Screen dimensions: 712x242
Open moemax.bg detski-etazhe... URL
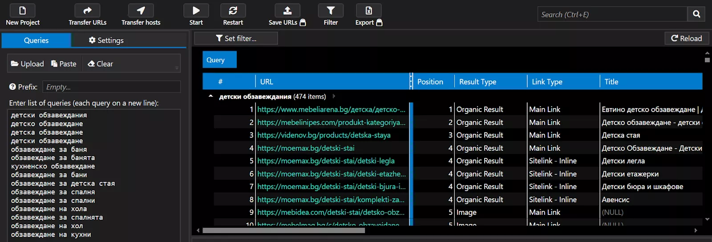(x=332, y=174)
